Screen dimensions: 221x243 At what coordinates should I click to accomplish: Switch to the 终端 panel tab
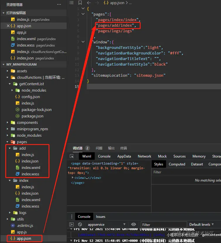coord(123,148)
